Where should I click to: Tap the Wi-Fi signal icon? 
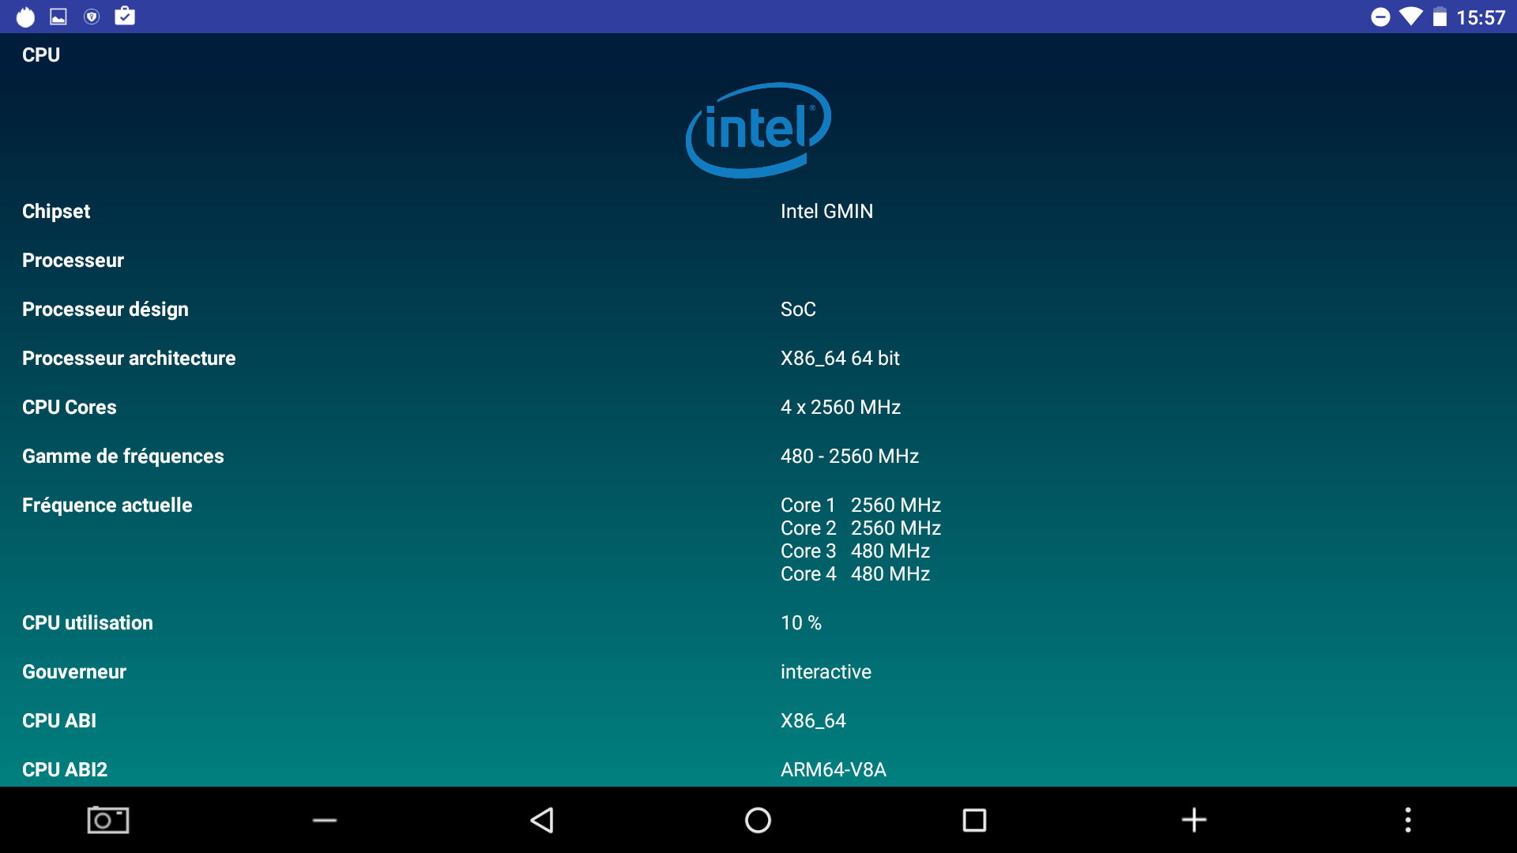1410,17
